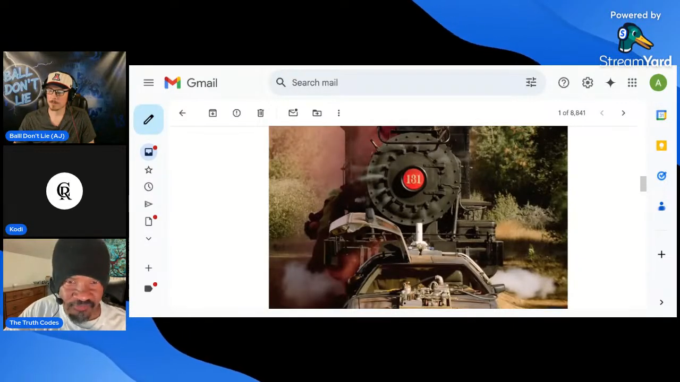
Task: Open Gmail main menu hamburger
Action: tap(148, 83)
